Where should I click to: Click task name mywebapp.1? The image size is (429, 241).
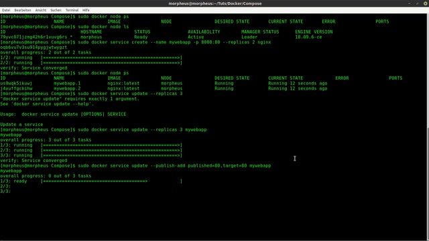click(67, 83)
